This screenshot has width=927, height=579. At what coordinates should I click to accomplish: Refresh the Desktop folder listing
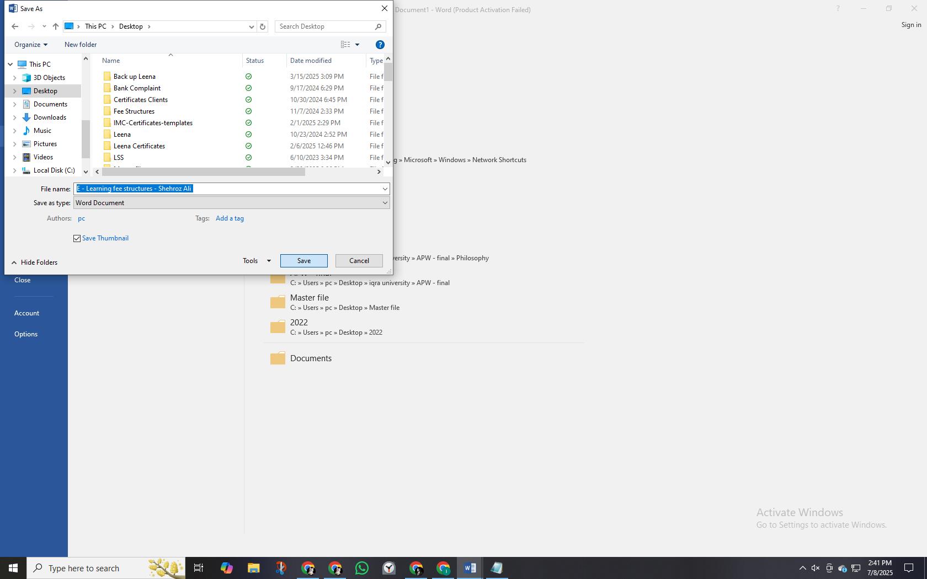pyautogui.click(x=263, y=26)
